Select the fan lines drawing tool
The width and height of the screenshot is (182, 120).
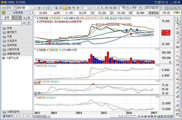[178, 79]
